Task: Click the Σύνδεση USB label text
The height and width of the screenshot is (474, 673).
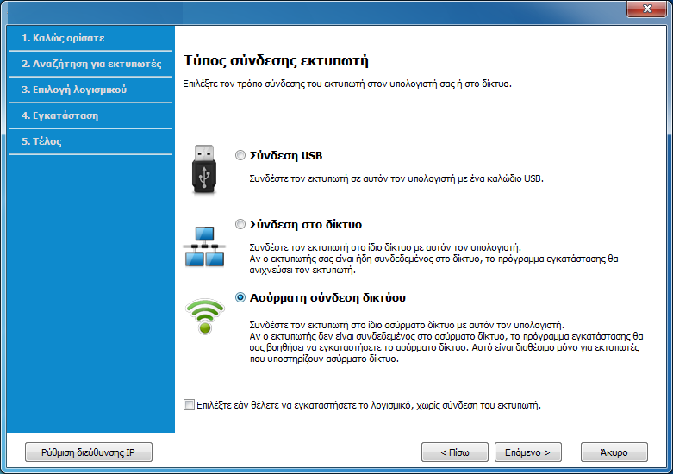Action: pyautogui.click(x=286, y=156)
